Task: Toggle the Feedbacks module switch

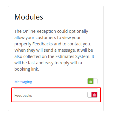Action: click(x=92, y=95)
